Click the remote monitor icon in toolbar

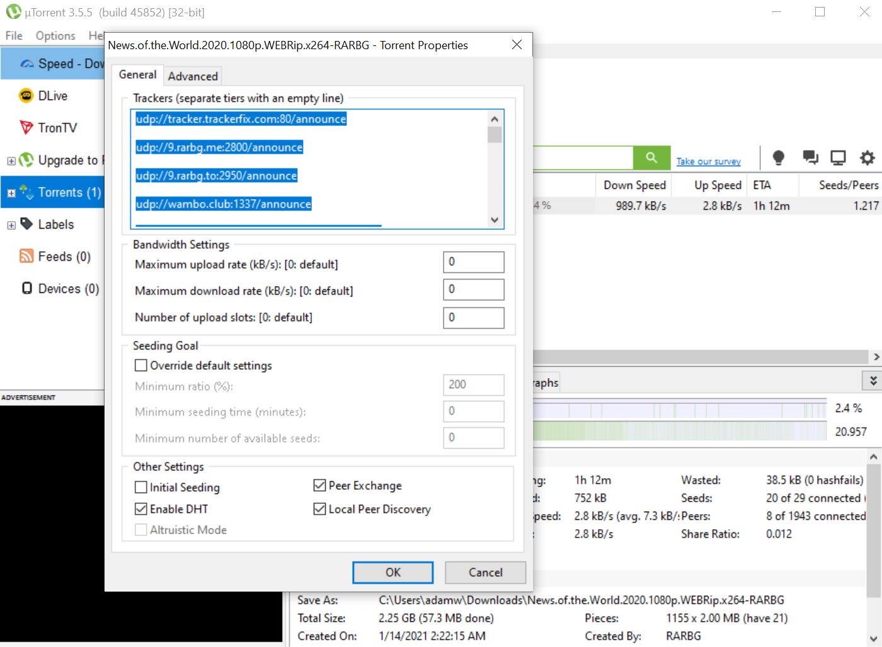pyautogui.click(x=838, y=157)
